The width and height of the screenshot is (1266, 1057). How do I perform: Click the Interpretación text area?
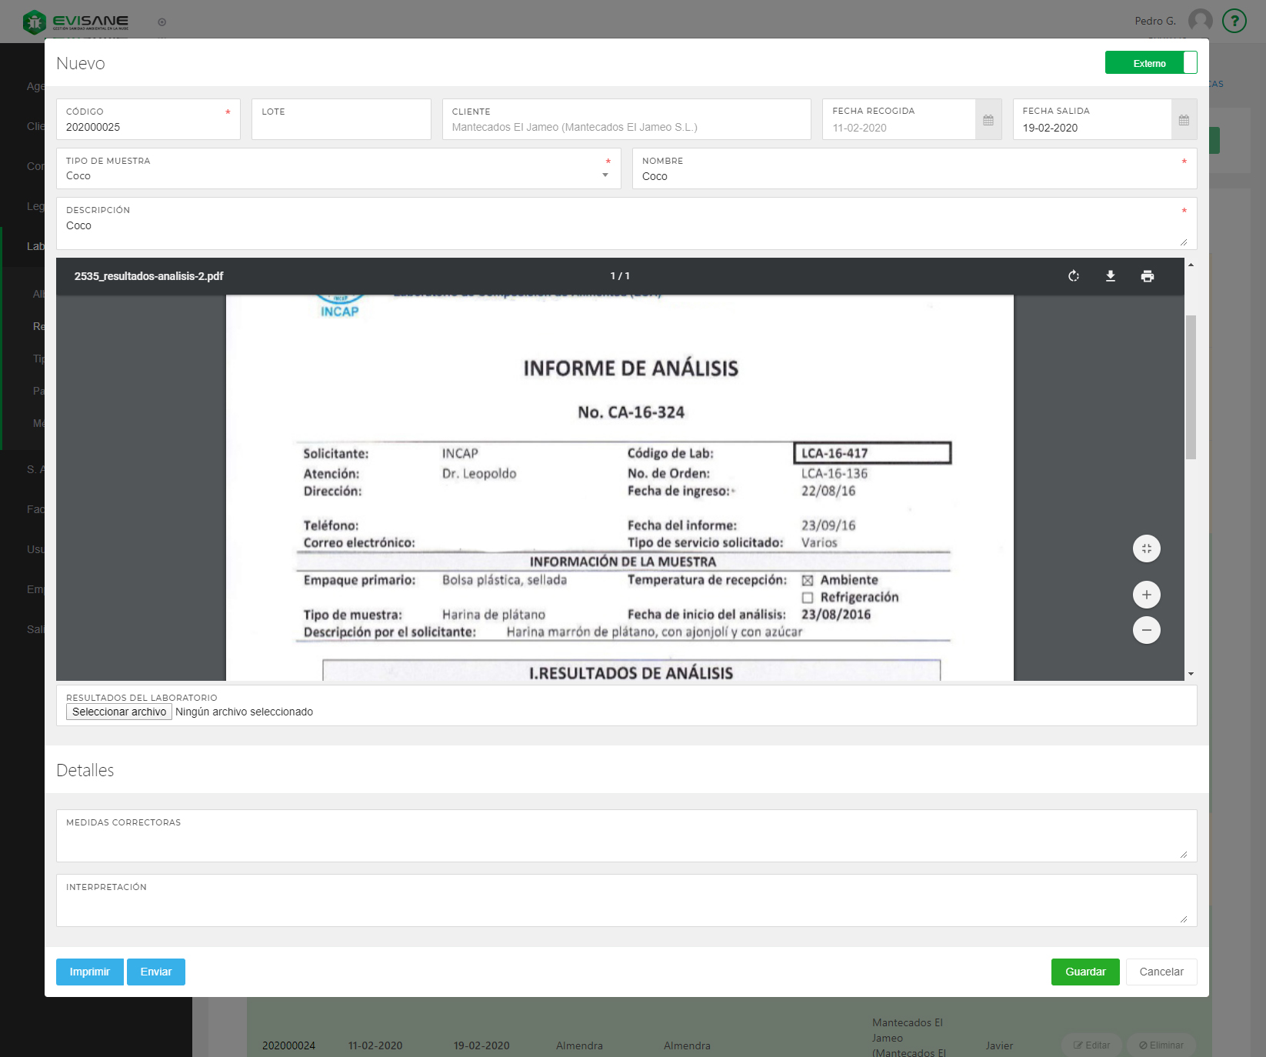click(627, 900)
